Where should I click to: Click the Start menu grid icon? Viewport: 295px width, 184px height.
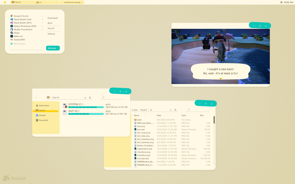coord(5,2)
